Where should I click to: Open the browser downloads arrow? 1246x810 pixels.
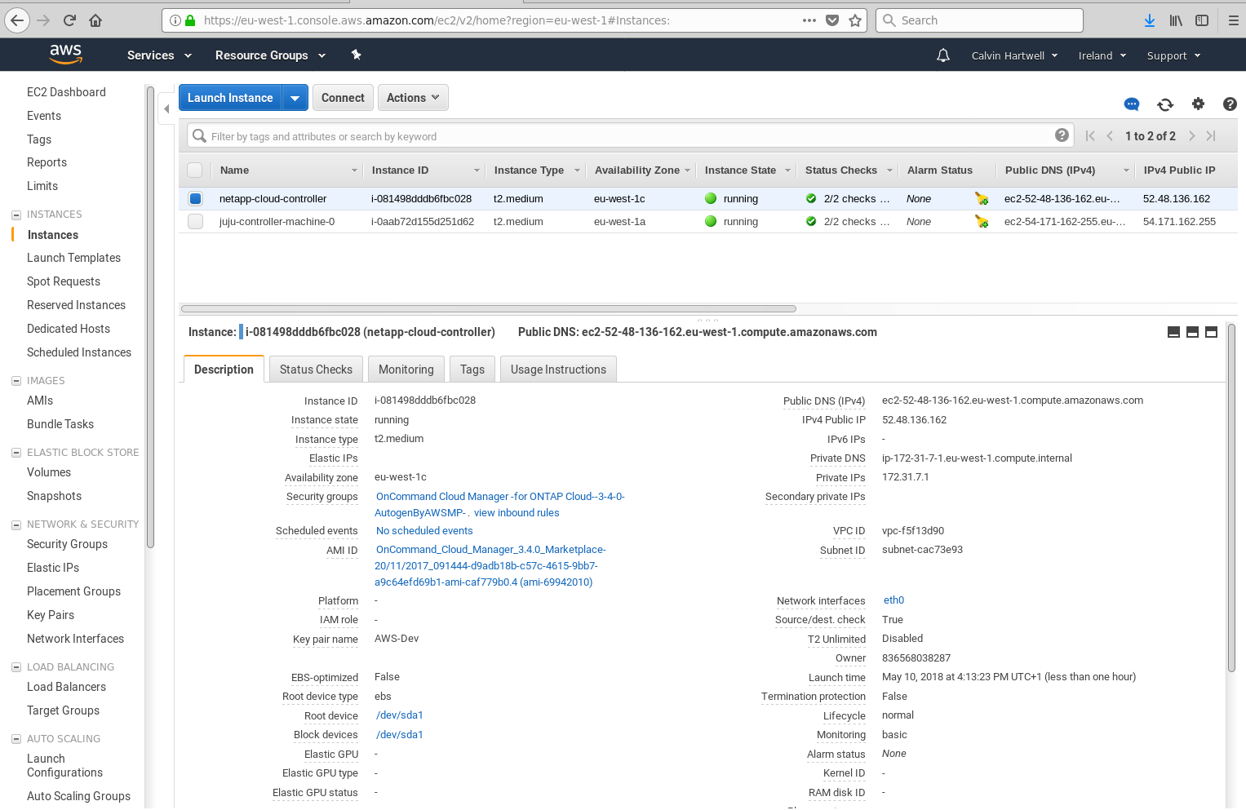[x=1150, y=20]
